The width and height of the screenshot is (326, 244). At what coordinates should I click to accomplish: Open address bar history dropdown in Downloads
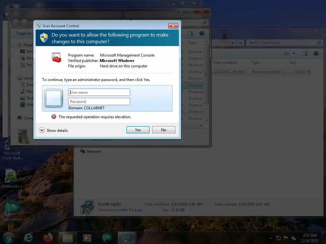(233, 43)
